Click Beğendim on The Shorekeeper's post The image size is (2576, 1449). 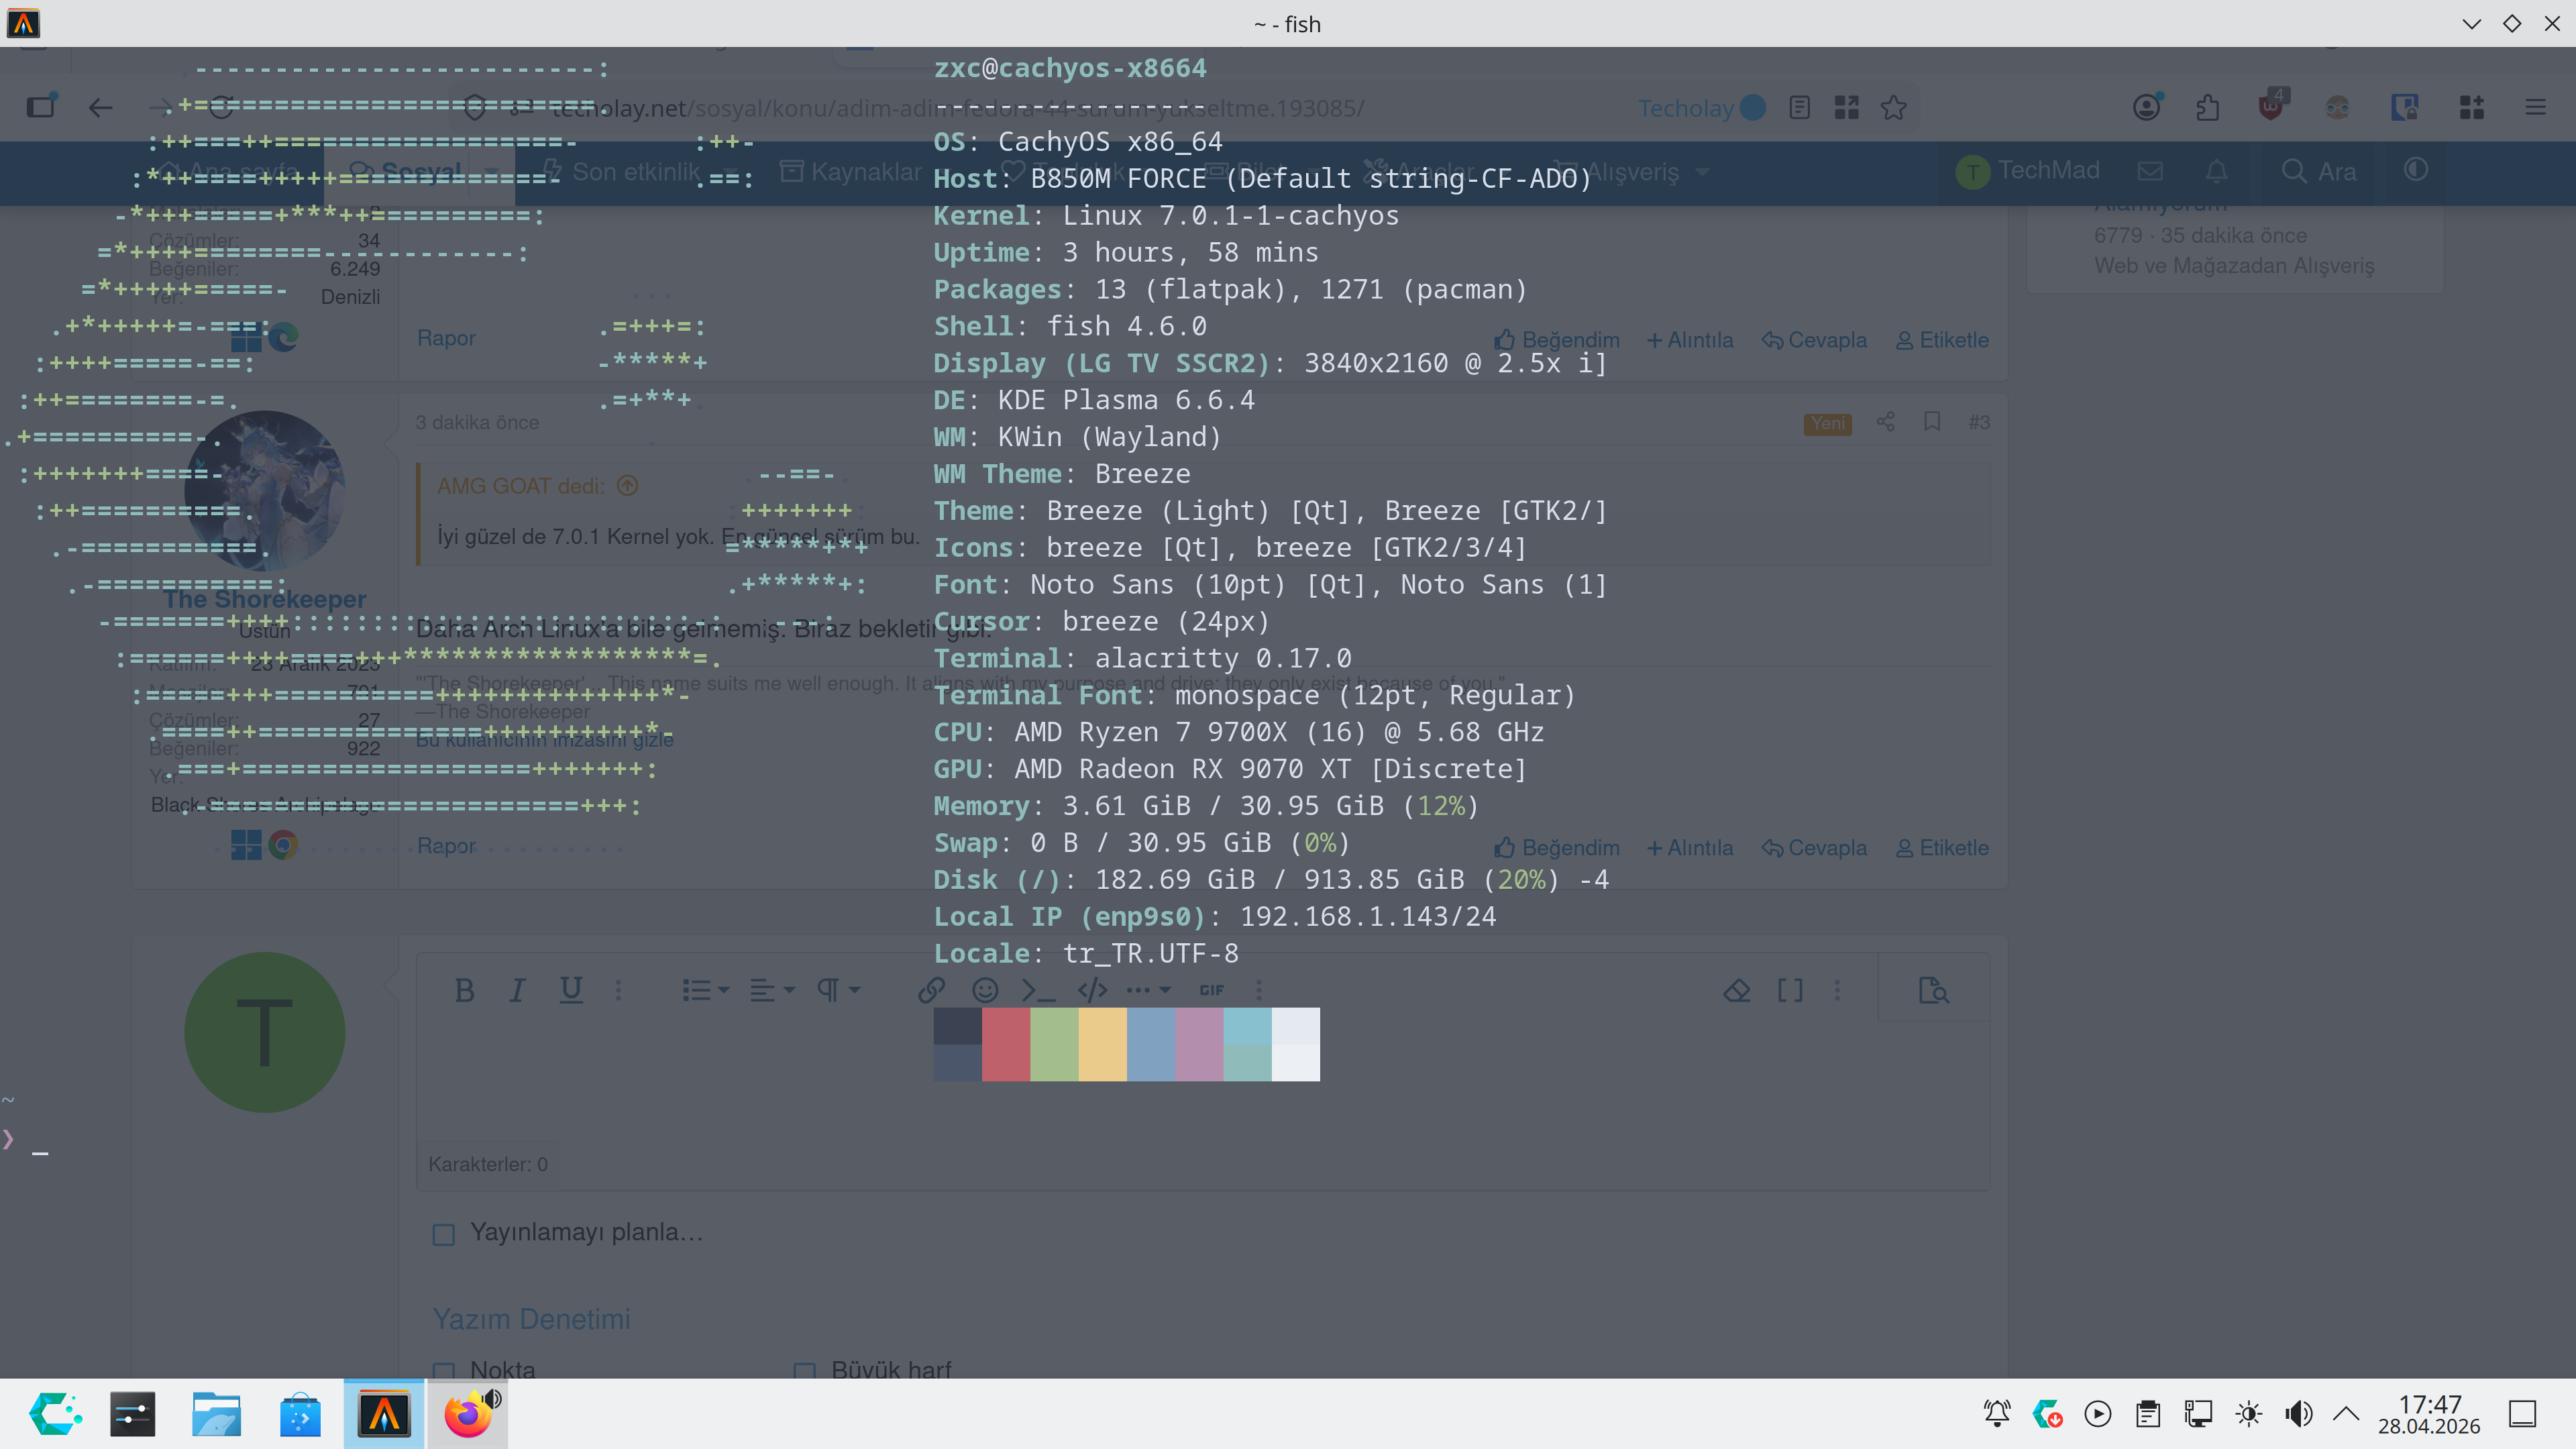pos(1557,848)
